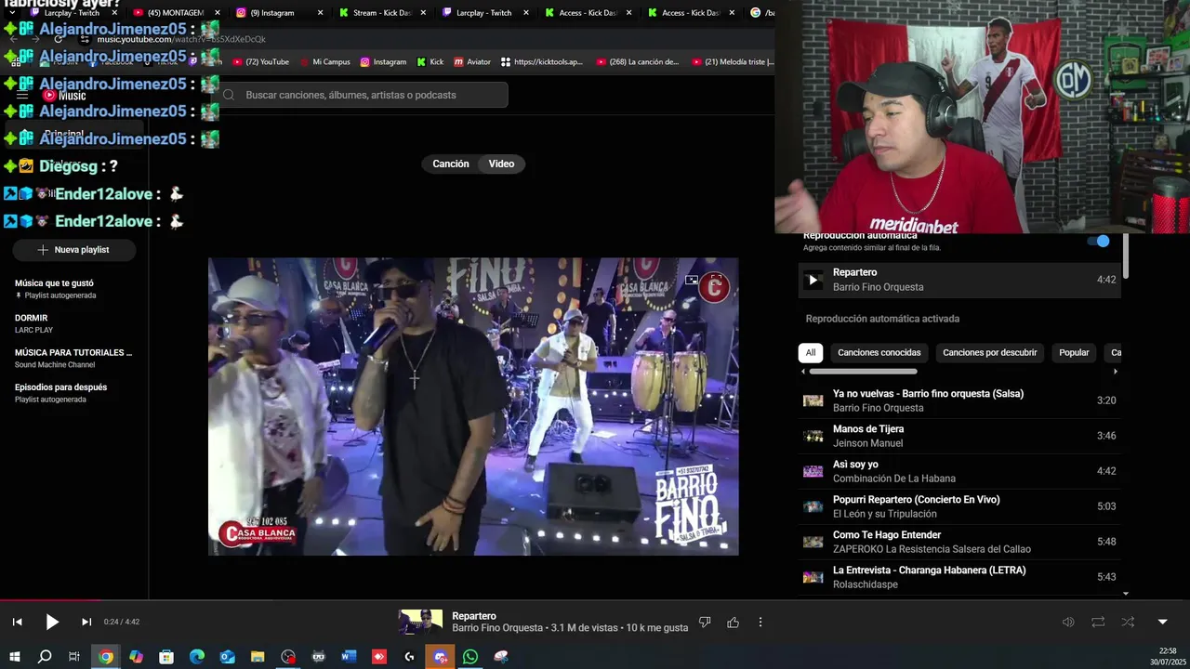Viewport: 1190px width, 669px height.
Task: Open WhatsApp from taskbar
Action: (470, 657)
